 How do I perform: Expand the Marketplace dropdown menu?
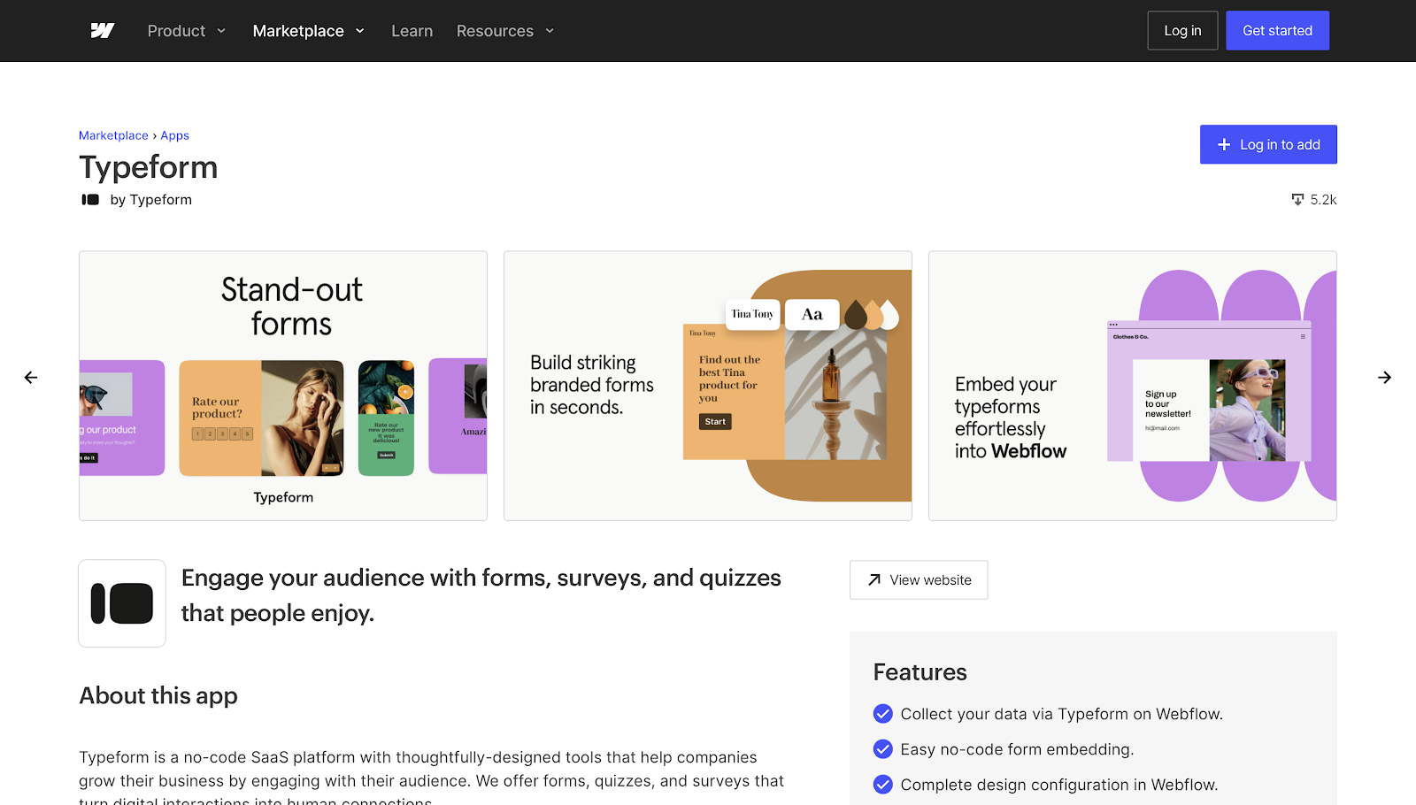[309, 31]
